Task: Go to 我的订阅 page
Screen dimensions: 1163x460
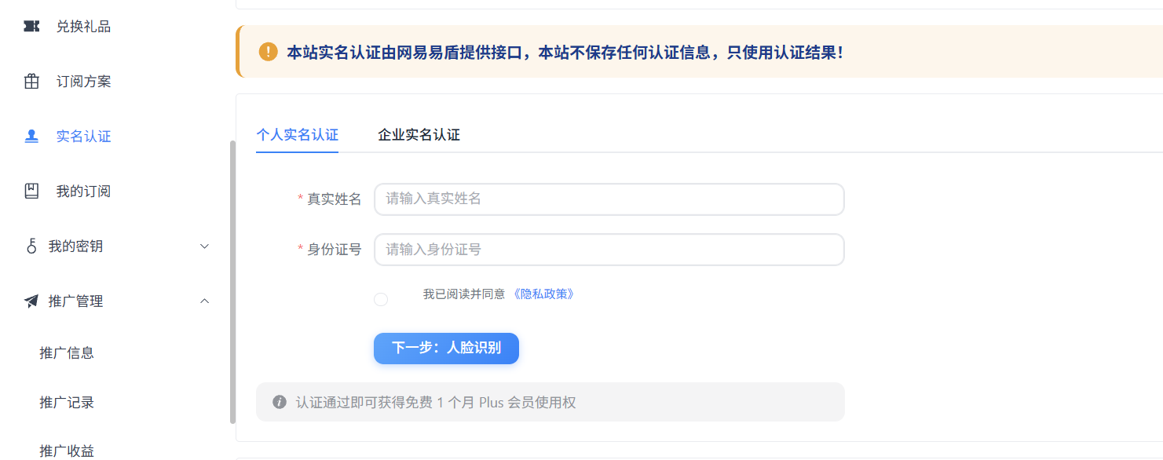Action: (x=83, y=192)
